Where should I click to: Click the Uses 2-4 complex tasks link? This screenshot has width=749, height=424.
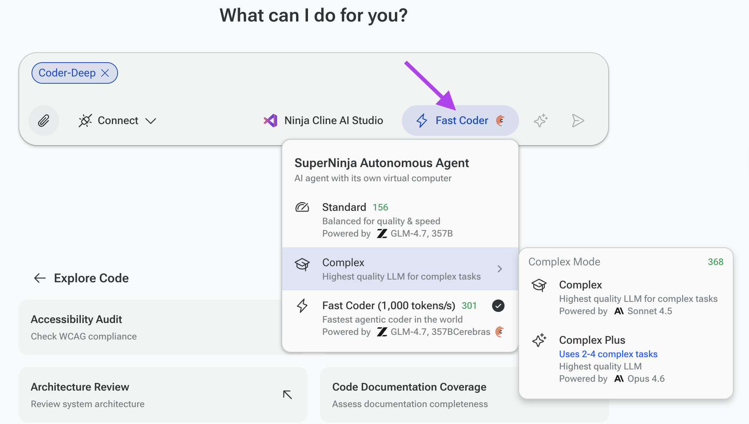point(608,354)
